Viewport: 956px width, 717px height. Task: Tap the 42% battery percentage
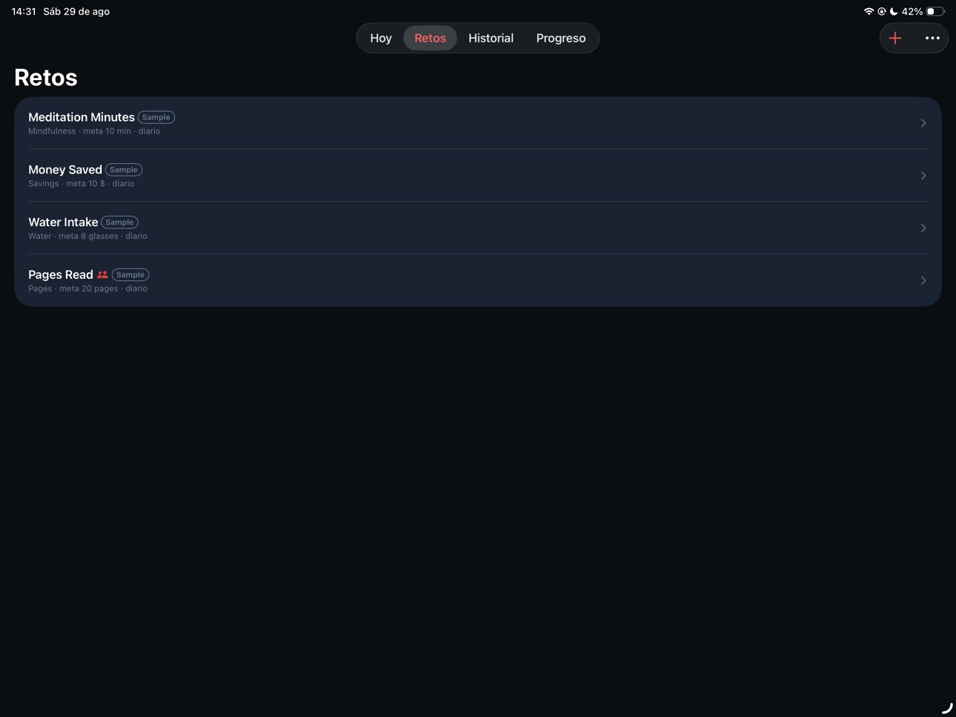[x=912, y=11]
